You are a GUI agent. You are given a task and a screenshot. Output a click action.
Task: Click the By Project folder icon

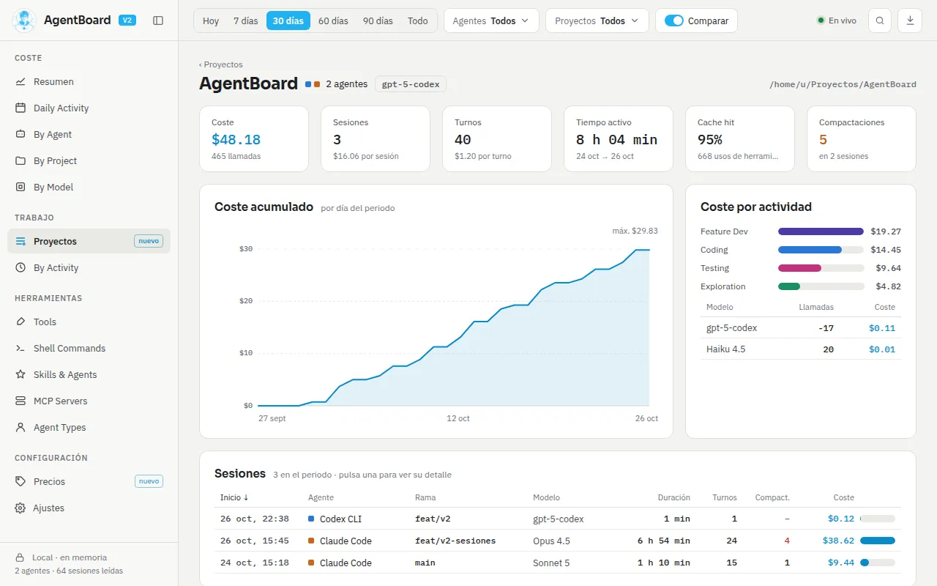[x=20, y=161]
